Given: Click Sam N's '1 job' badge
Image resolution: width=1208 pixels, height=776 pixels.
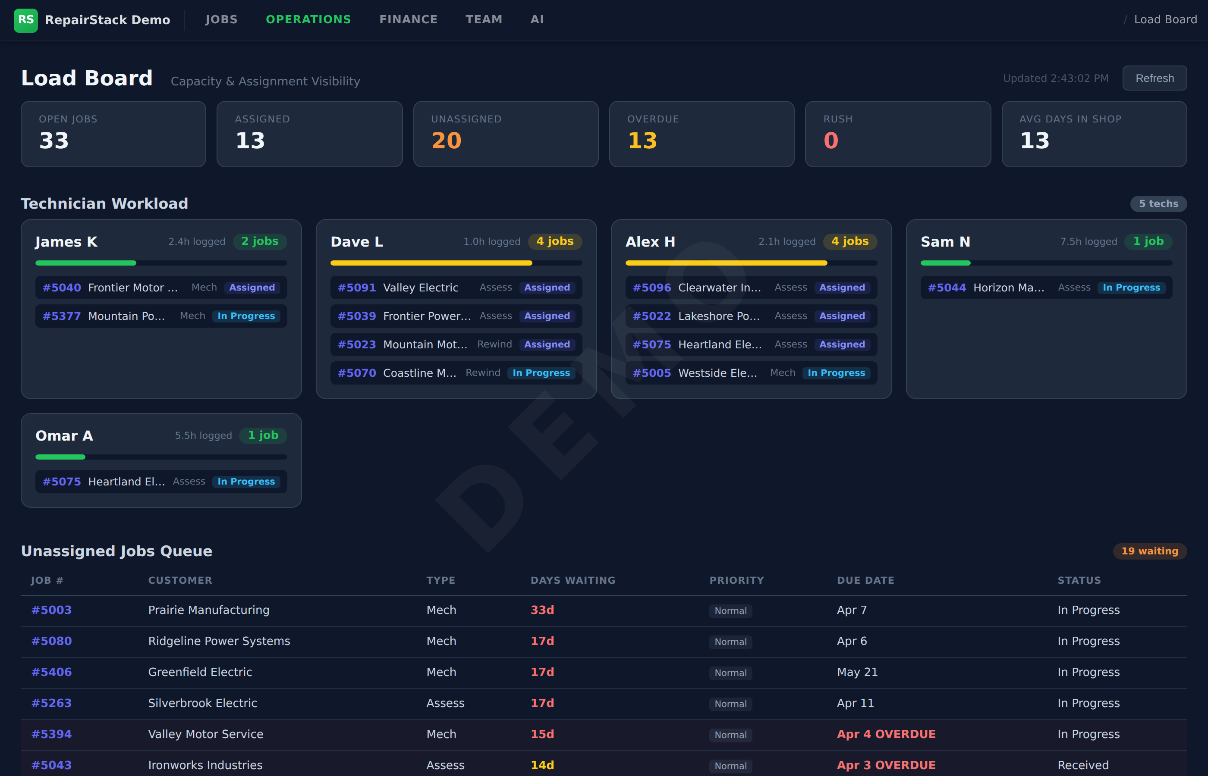Looking at the screenshot, I should pos(1148,241).
